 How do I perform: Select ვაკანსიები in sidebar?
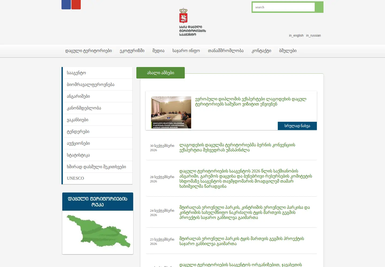98,120
